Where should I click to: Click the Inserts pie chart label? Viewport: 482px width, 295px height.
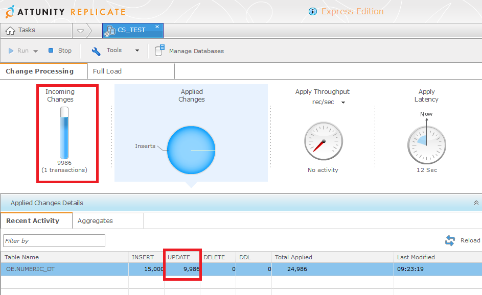(x=145, y=146)
